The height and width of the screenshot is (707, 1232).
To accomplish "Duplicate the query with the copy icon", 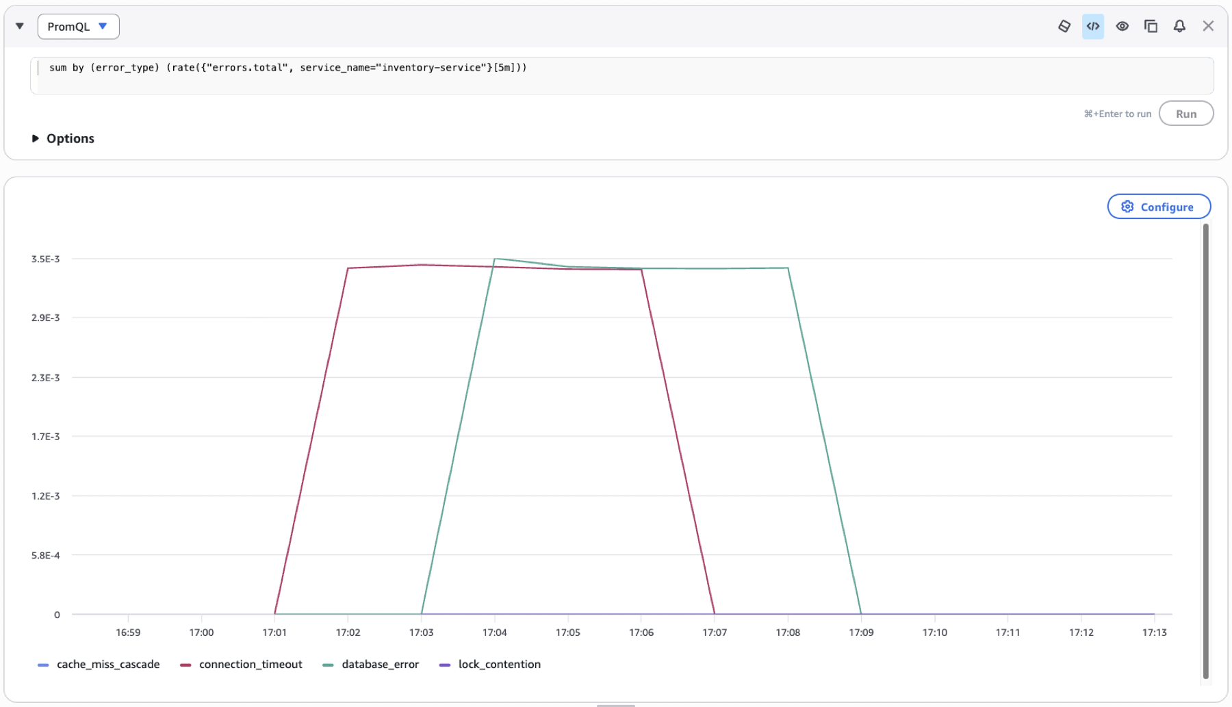I will pos(1151,26).
